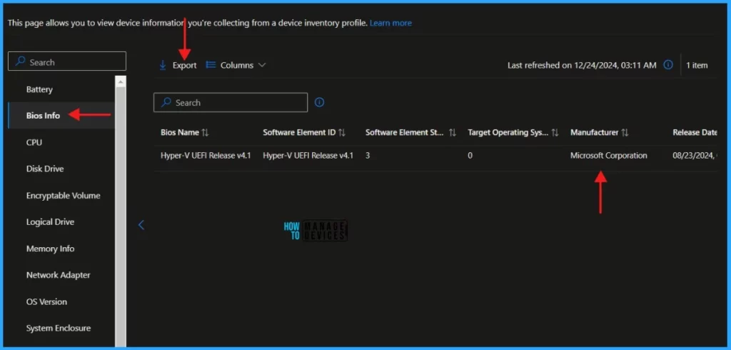Open the Learn more link

(x=390, y=23)
